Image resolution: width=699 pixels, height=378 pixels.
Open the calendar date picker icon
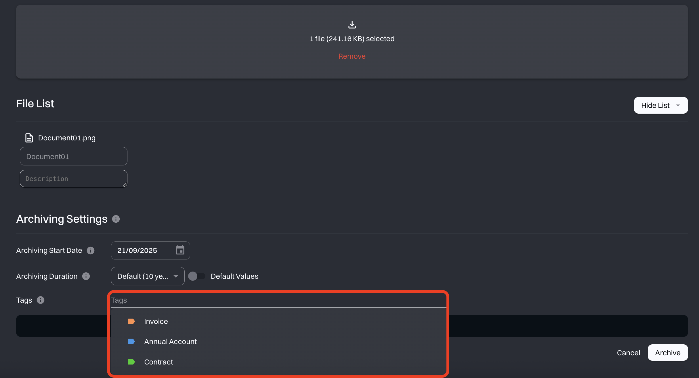(x=180, y=250)
